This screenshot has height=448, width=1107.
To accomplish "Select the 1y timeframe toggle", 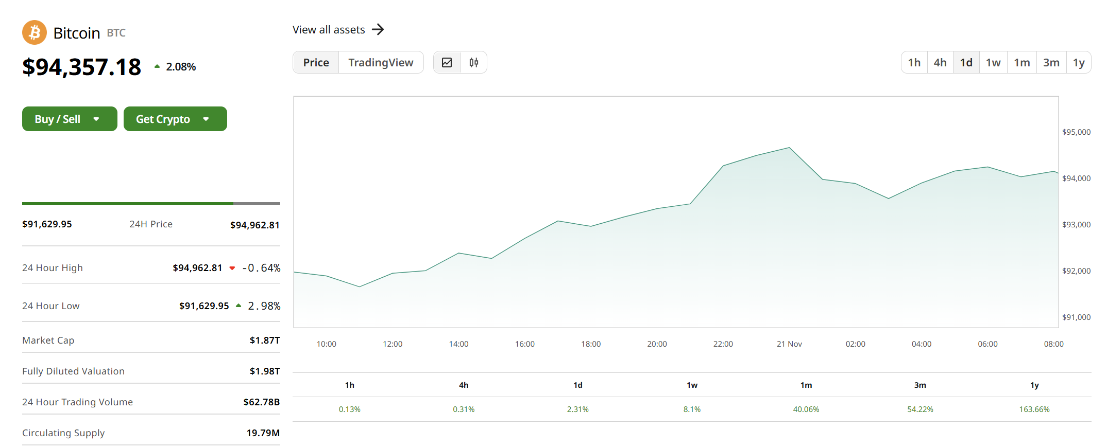I will [1078, 62].
